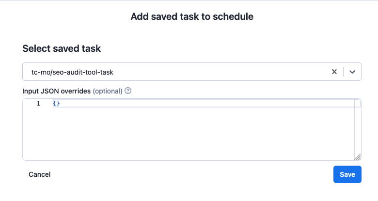Click the Add saved task to schedule title
This screenshot has width=378, height=201.
click(192, 16)
